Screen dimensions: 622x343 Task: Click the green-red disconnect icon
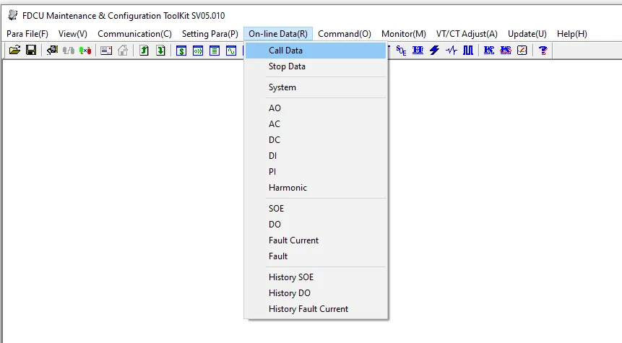(85, 51)
